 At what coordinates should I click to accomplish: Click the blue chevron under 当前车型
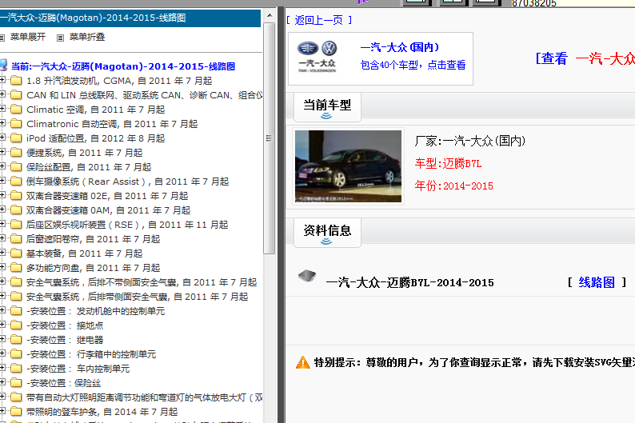click(326, 116)
